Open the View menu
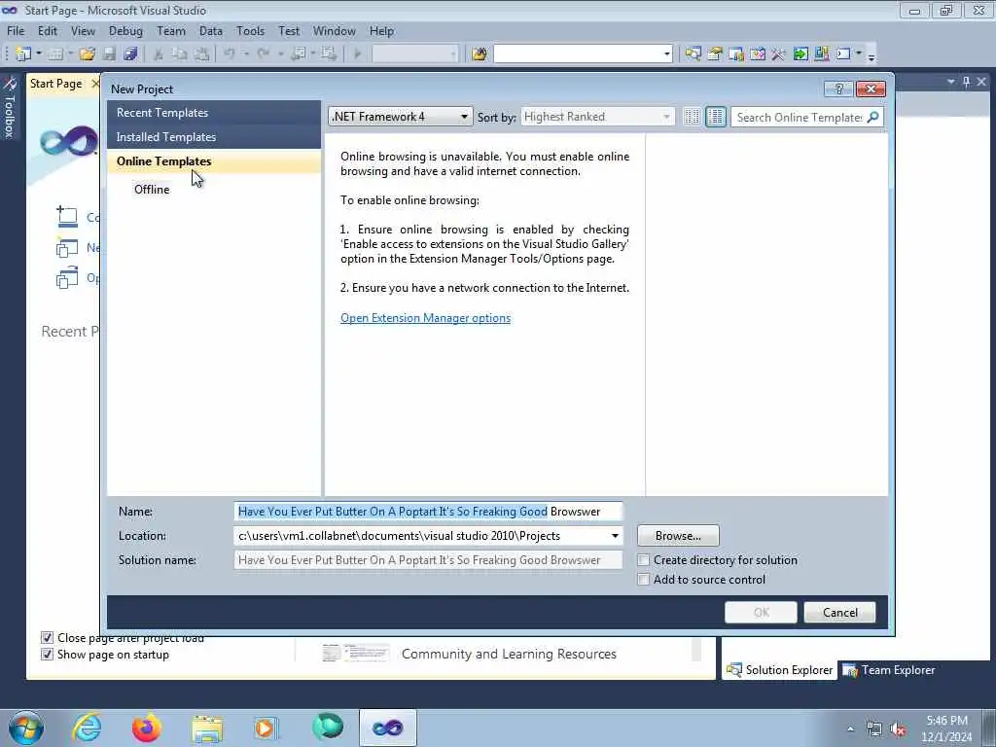This screenshot has height=747, width=996. (x=83, y=30)
